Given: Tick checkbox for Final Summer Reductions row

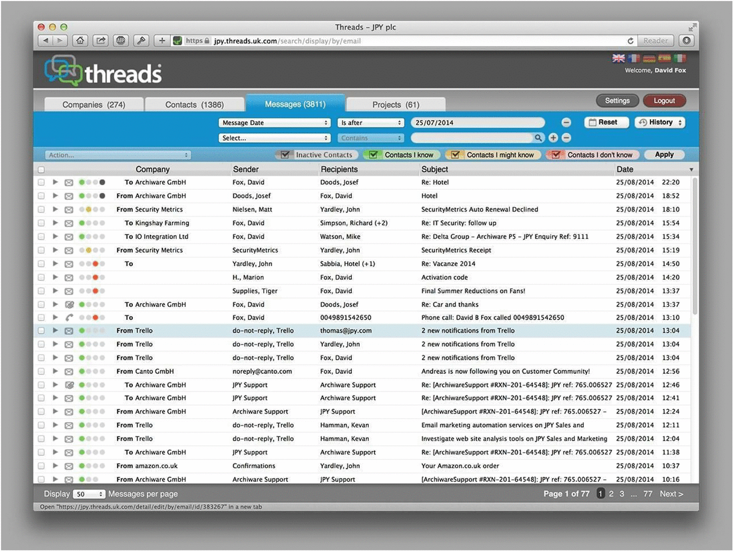Looking at the screenshot, I should [x=41, y=291].
